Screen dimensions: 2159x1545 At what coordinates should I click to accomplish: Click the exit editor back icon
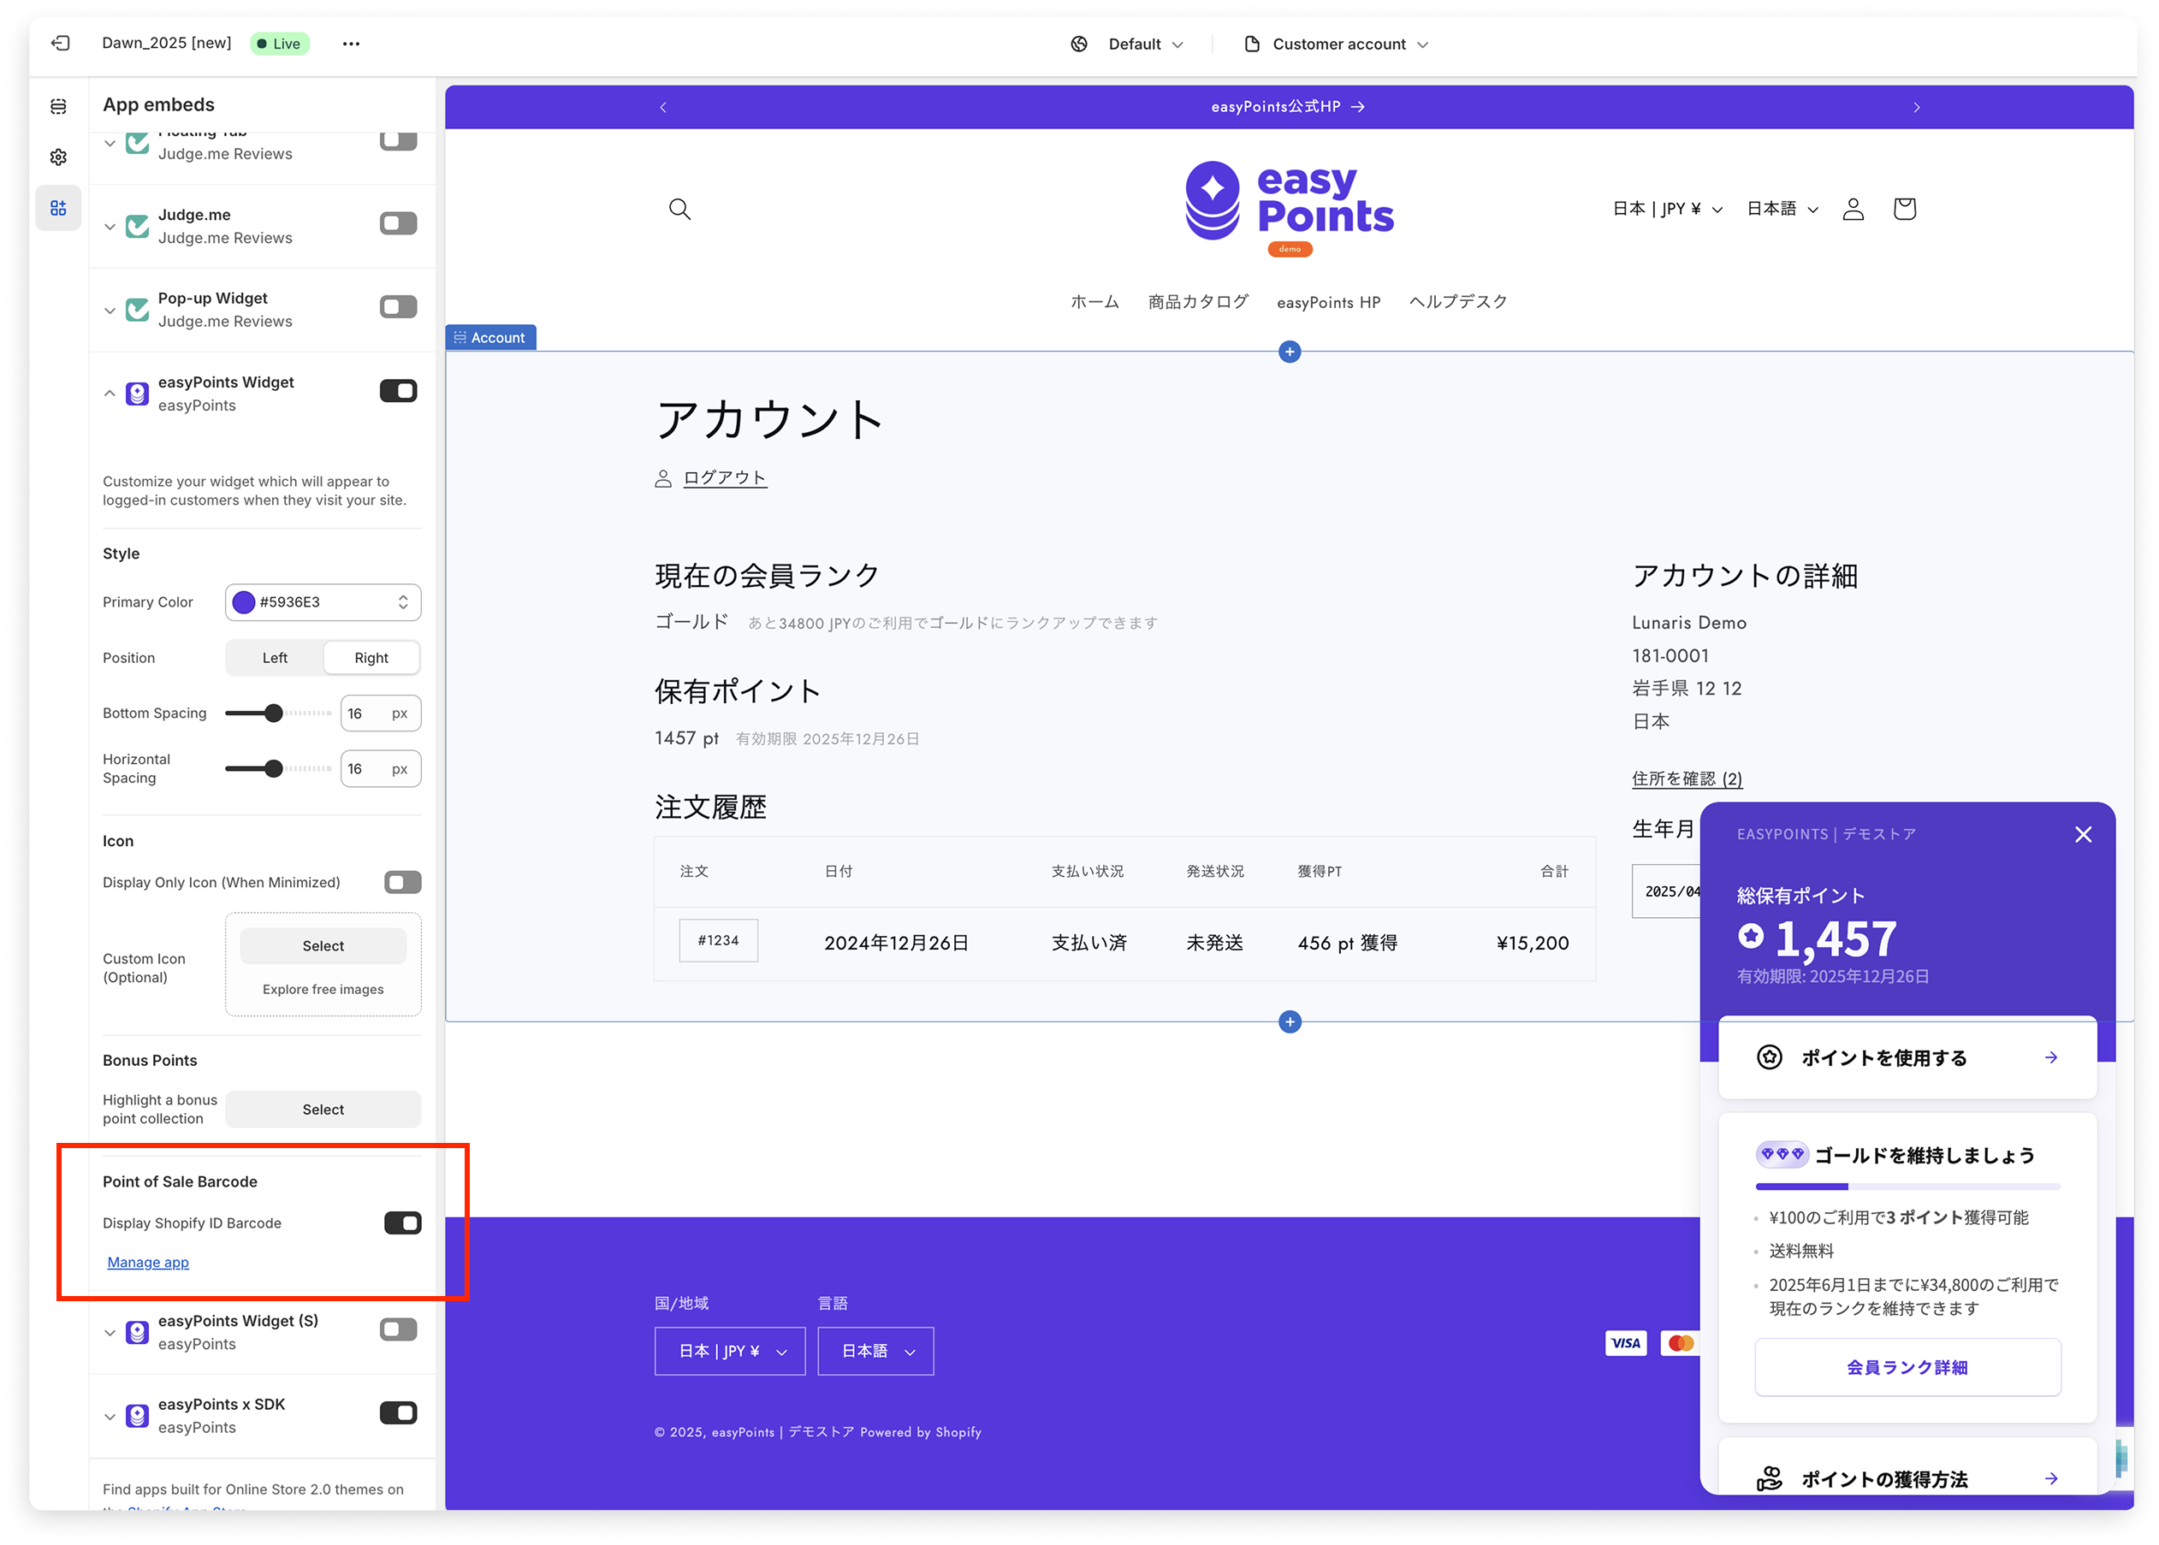[61, 43]
